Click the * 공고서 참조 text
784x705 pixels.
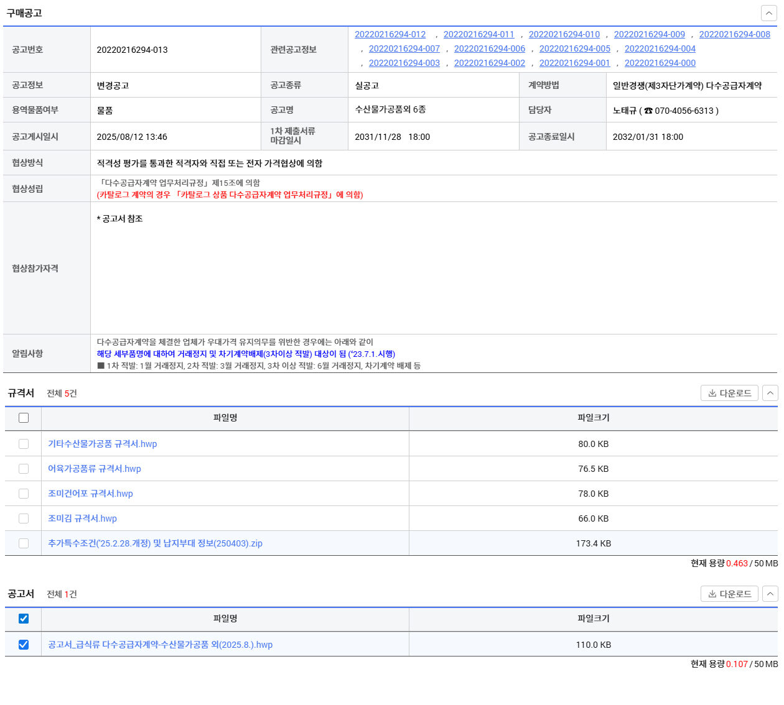pyautogui.click(x=119, y=219)
